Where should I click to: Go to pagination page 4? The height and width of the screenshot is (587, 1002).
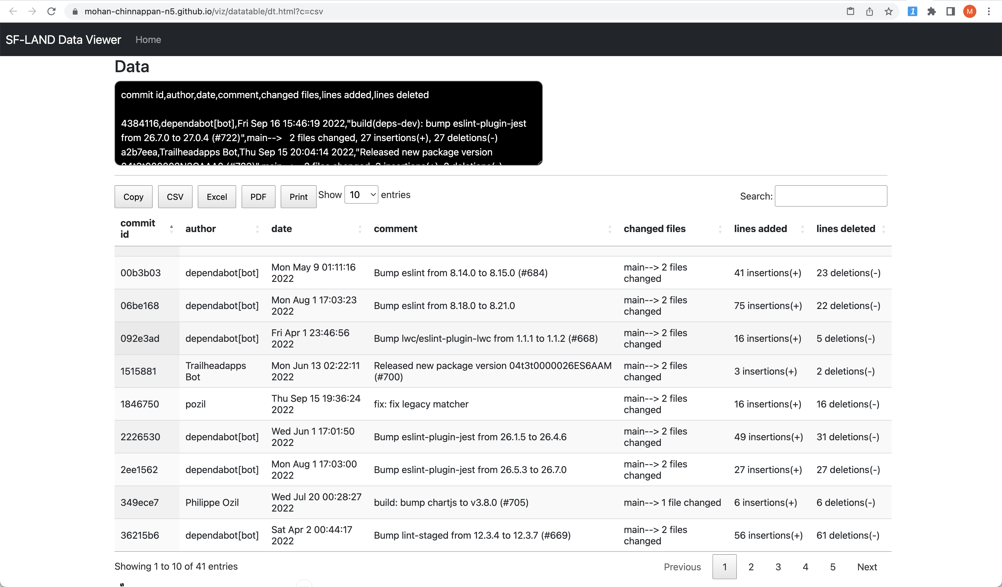(x=805, y=566)
